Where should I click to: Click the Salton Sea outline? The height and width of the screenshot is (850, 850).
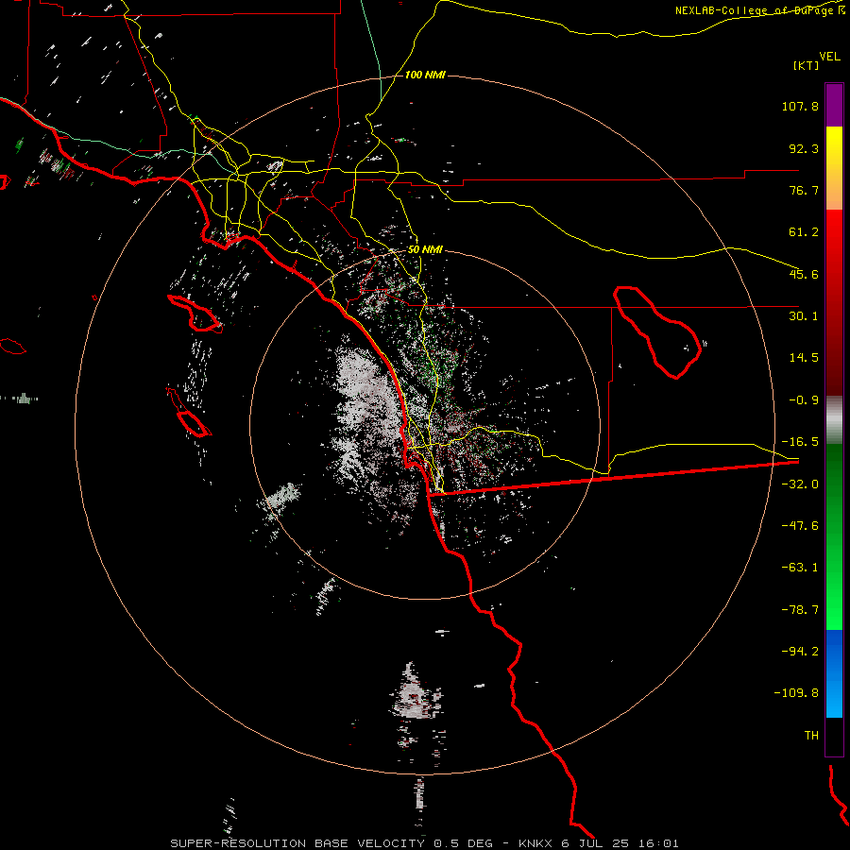657,331
